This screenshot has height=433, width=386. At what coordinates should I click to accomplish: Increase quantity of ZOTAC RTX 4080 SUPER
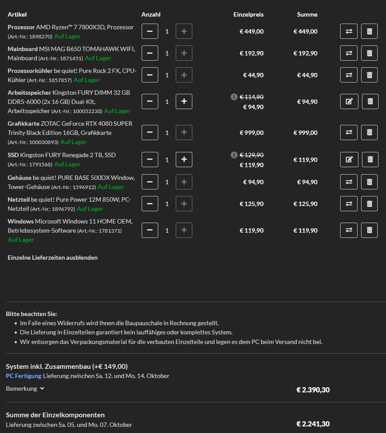pos(184,132)
